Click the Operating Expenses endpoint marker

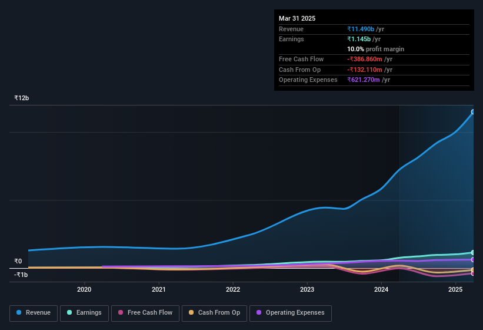[x=473, y=260]
